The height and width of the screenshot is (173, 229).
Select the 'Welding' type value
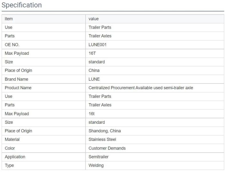96,165
